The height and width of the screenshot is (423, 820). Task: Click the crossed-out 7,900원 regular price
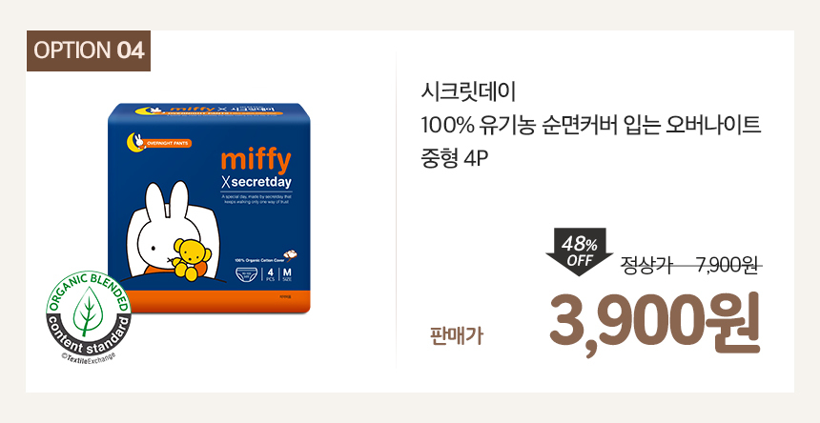click(728, 266)
